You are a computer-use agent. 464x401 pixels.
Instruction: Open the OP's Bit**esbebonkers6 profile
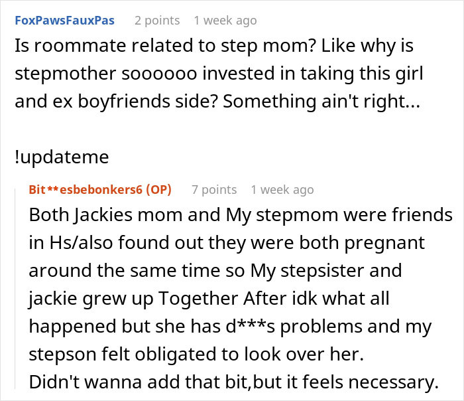(82, 190)
